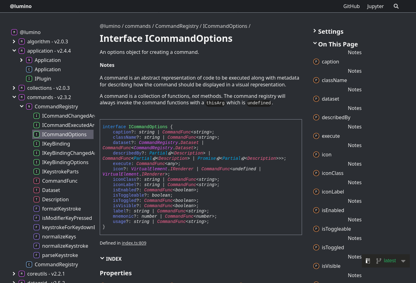Open isModifierKeyPressed in the sidebar
This screenshot has height=283, width=416.
(x=67, y=218)
